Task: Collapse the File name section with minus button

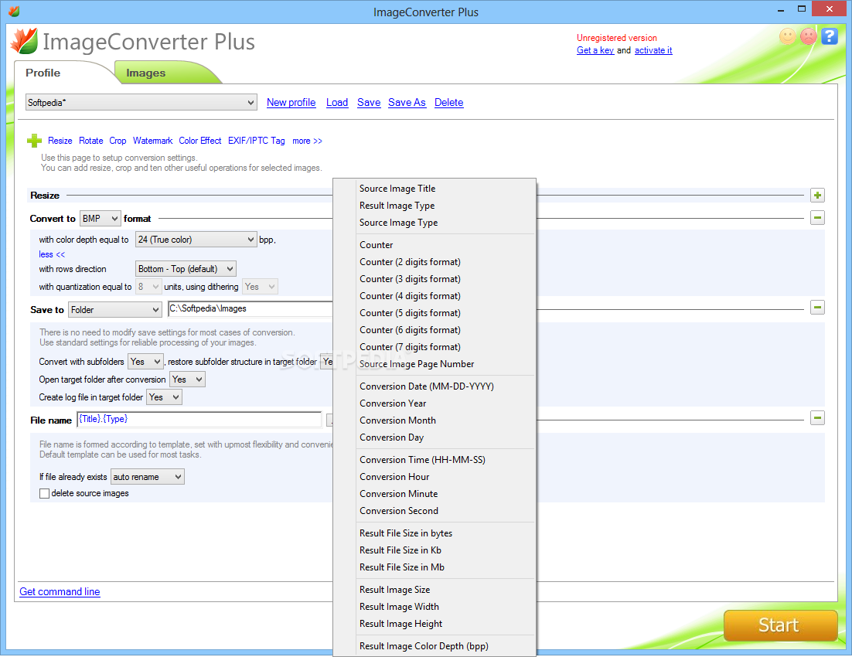Action: click(817, 418)
